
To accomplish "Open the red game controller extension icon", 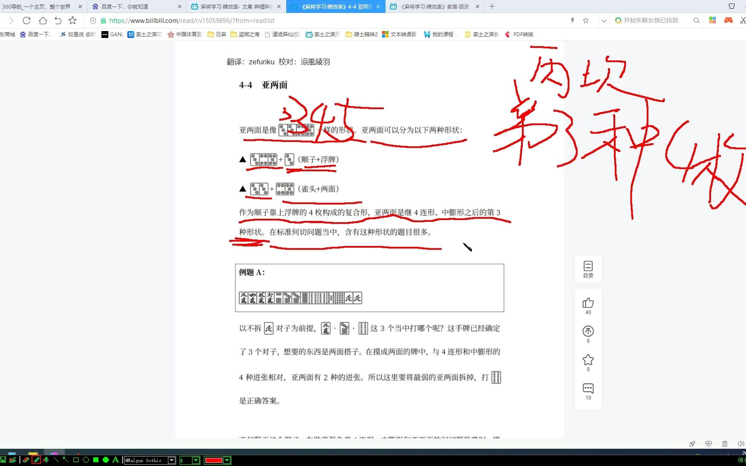I will coord(728,20).
